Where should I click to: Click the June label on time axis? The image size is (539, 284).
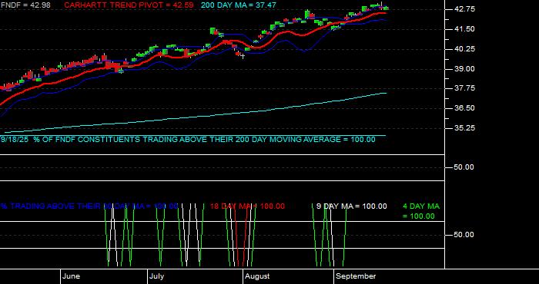[x=71, y=276]
